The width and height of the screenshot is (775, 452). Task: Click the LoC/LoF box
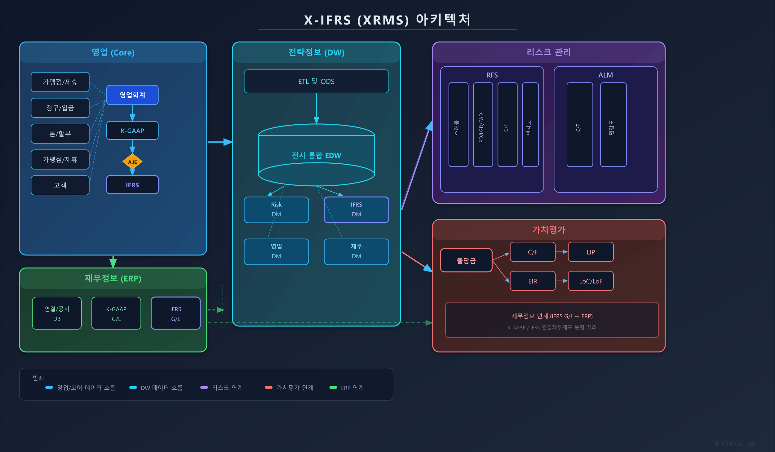pyautogui.click(x=591, y=281)
